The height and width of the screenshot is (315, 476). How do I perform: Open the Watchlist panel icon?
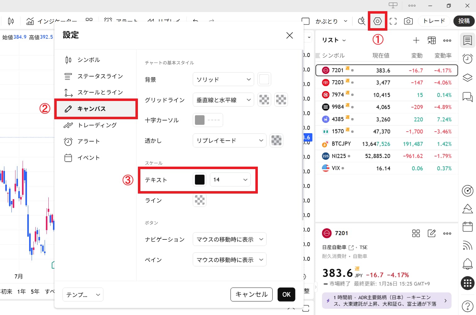(x=468, y=40)
